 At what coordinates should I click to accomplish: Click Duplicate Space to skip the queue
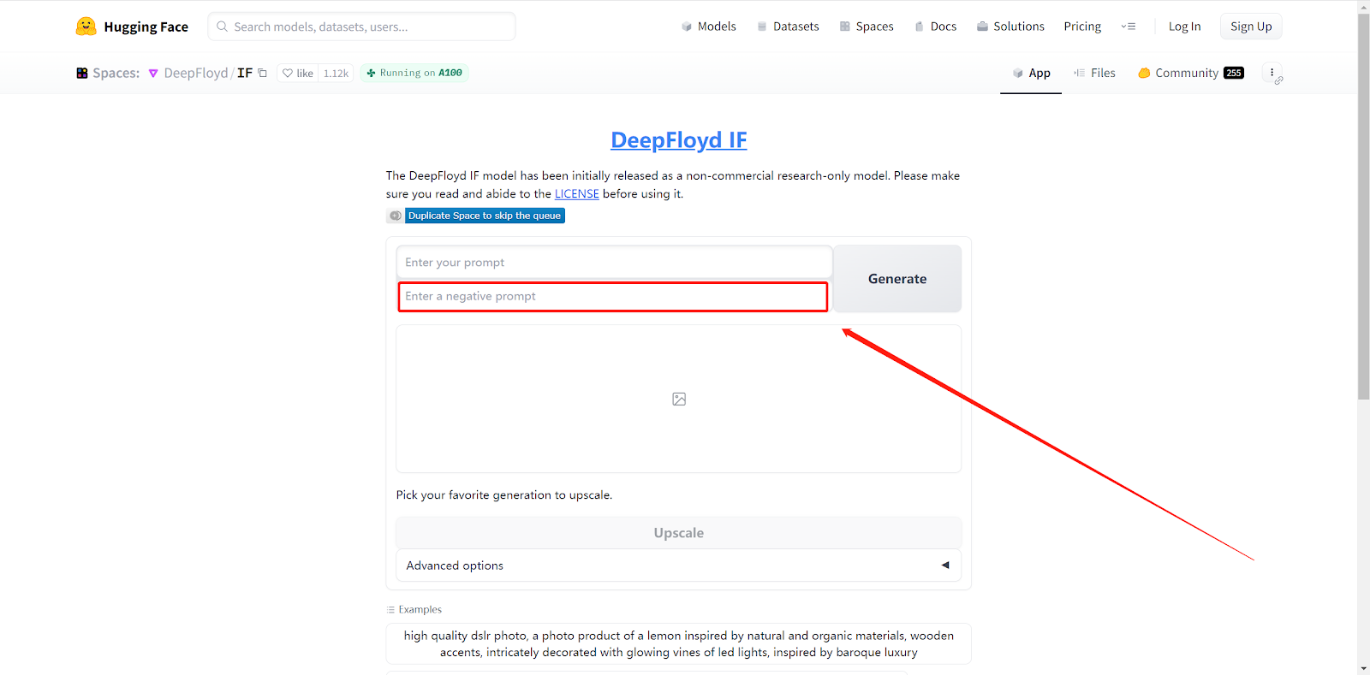tap(485, 216)
